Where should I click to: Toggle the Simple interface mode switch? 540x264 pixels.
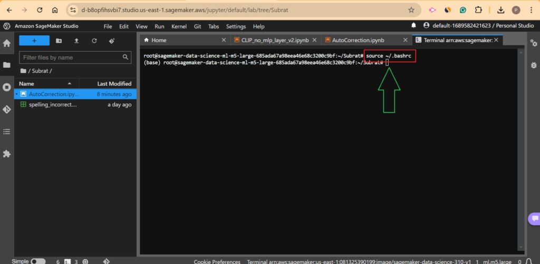coord(38,261)
